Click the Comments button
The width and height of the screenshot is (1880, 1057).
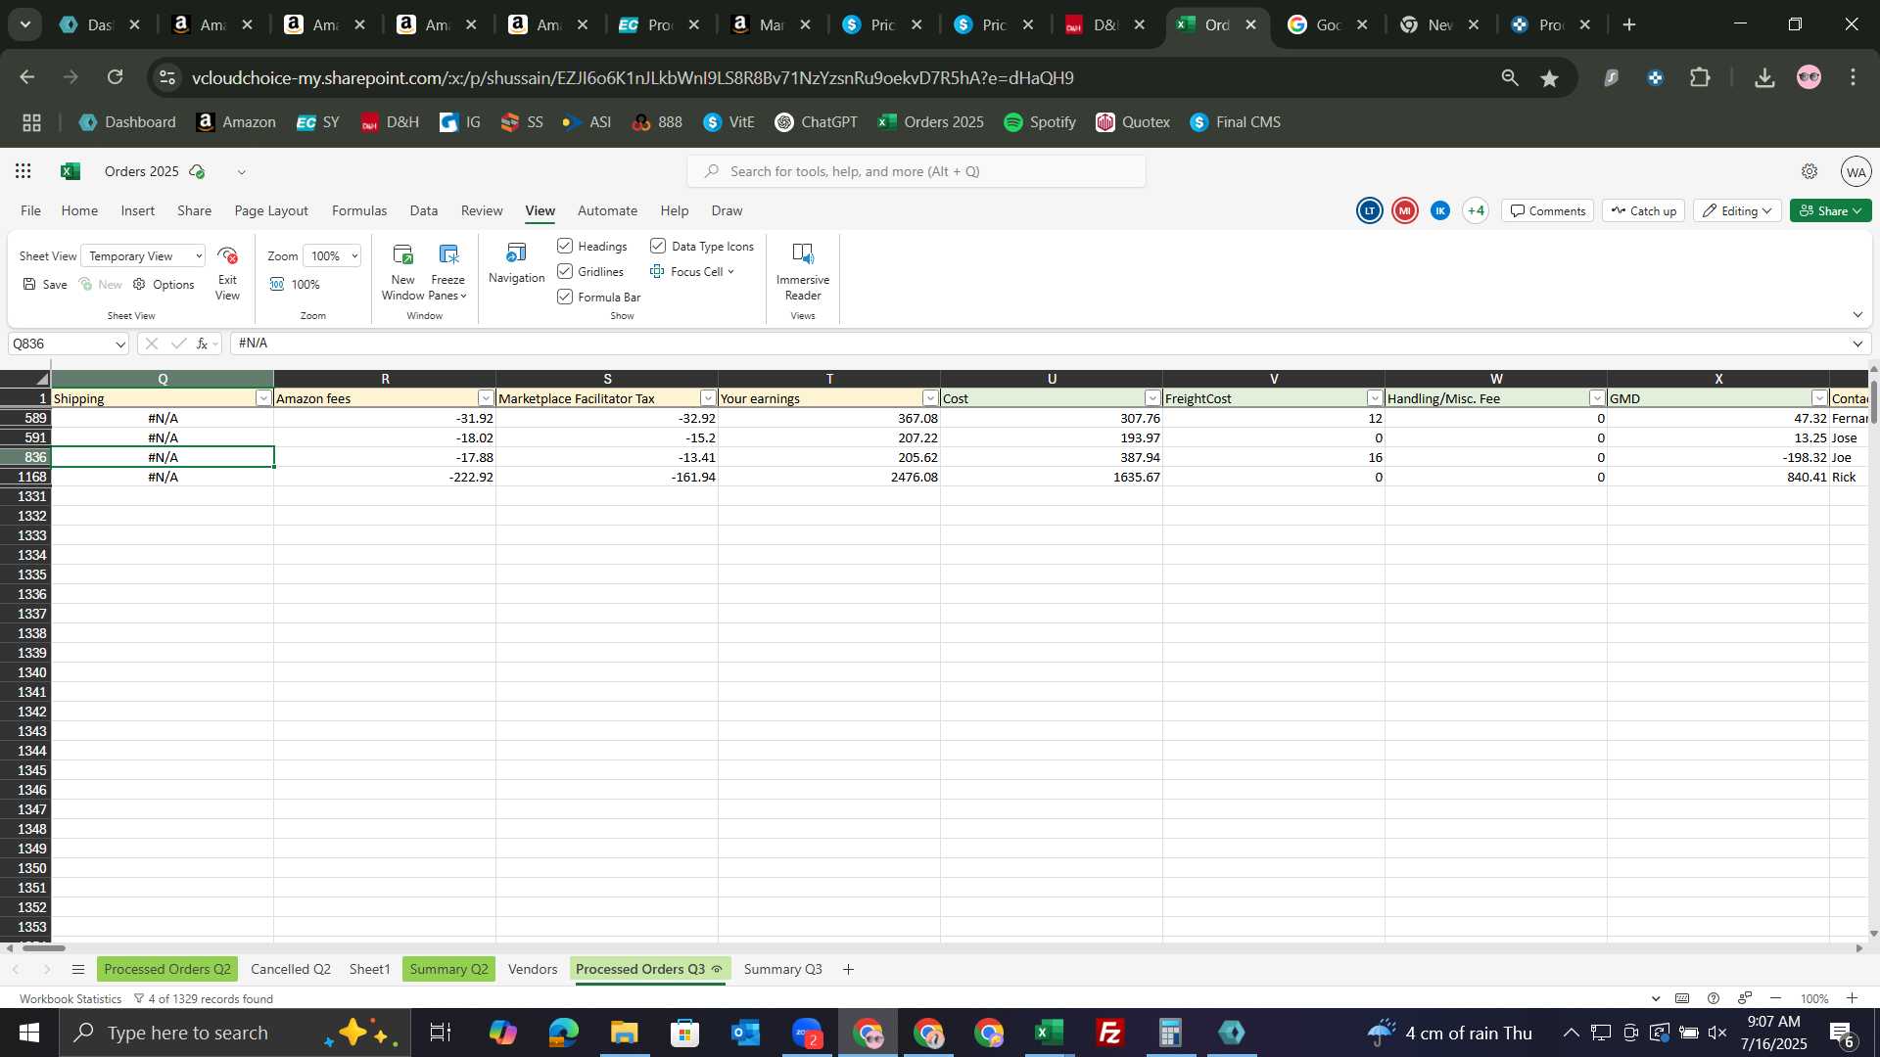1548,210
